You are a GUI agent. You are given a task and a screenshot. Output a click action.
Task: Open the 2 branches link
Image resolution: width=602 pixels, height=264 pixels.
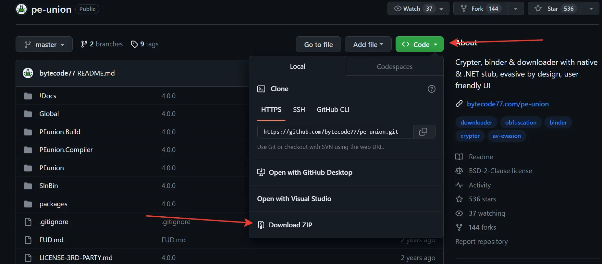coord(102,44)
